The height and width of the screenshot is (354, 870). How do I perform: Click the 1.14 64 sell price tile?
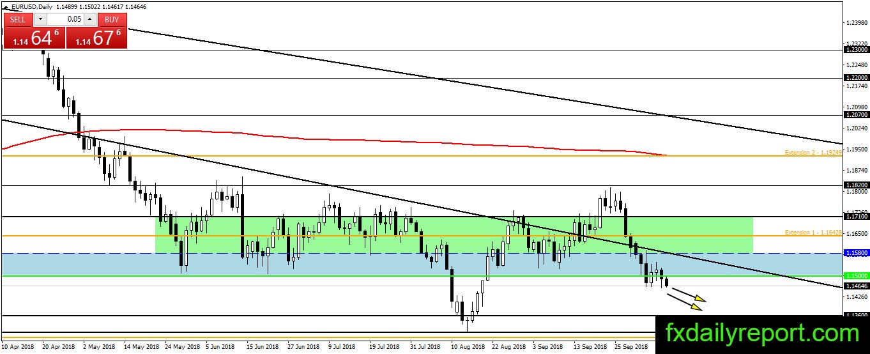(34, 37)
